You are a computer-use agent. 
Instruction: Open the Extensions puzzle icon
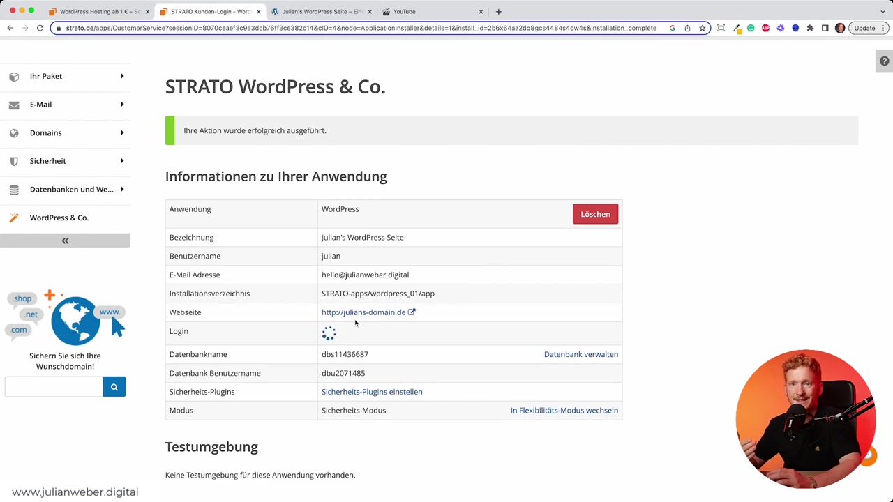pyautogui.click(x=810, y=28)
